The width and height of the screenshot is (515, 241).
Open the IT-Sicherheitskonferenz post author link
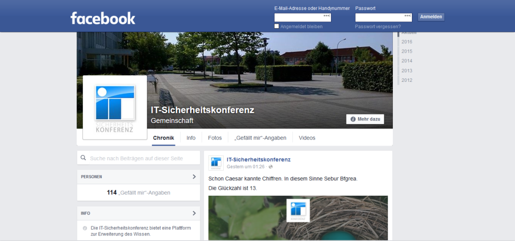coord(259,160)
